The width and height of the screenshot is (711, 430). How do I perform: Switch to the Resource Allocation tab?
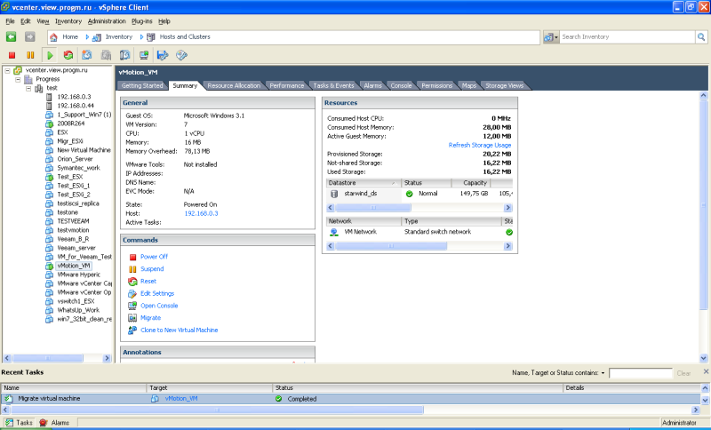tap(234, 85)
